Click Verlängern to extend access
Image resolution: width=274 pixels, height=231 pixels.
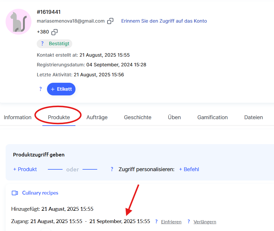point(205,222)
